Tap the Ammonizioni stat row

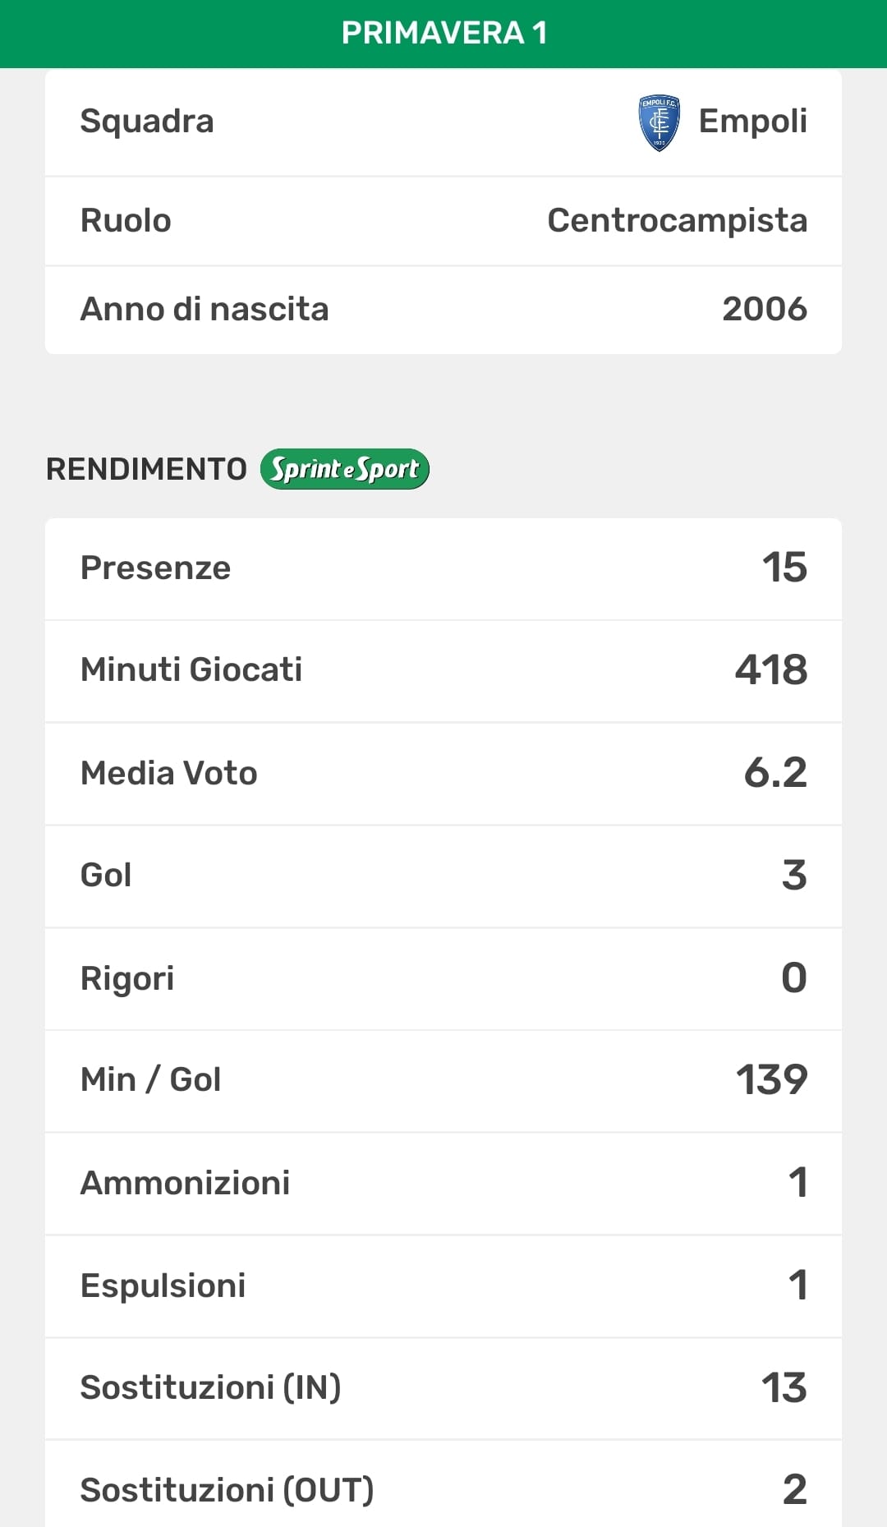click(x=443, y=1183)
